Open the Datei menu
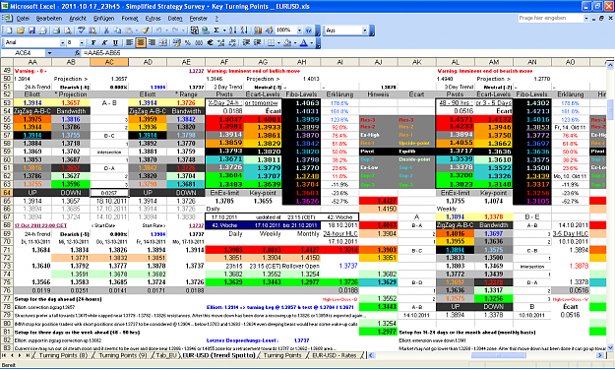The width and height of the screenshot is (615, 369). coord(23,19)
